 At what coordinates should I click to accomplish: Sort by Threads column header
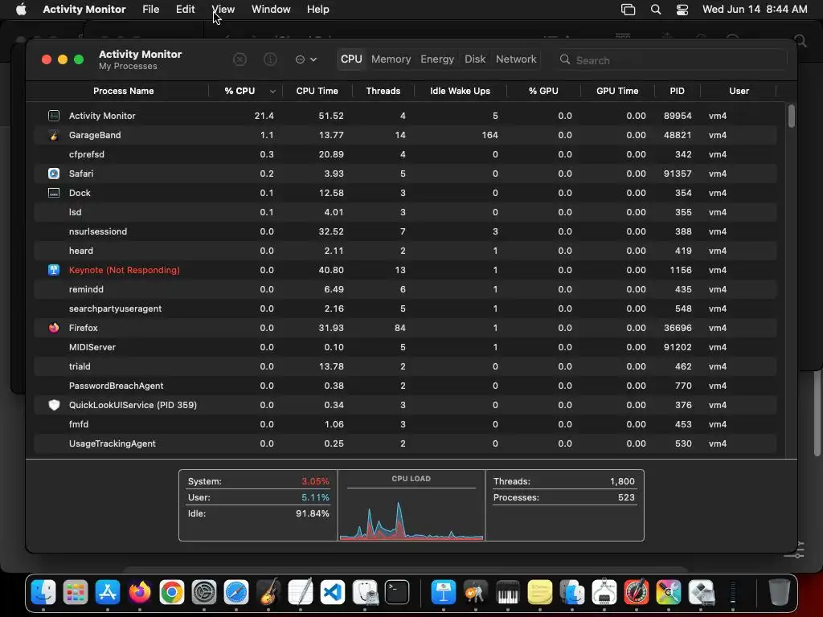click(383, 91)
